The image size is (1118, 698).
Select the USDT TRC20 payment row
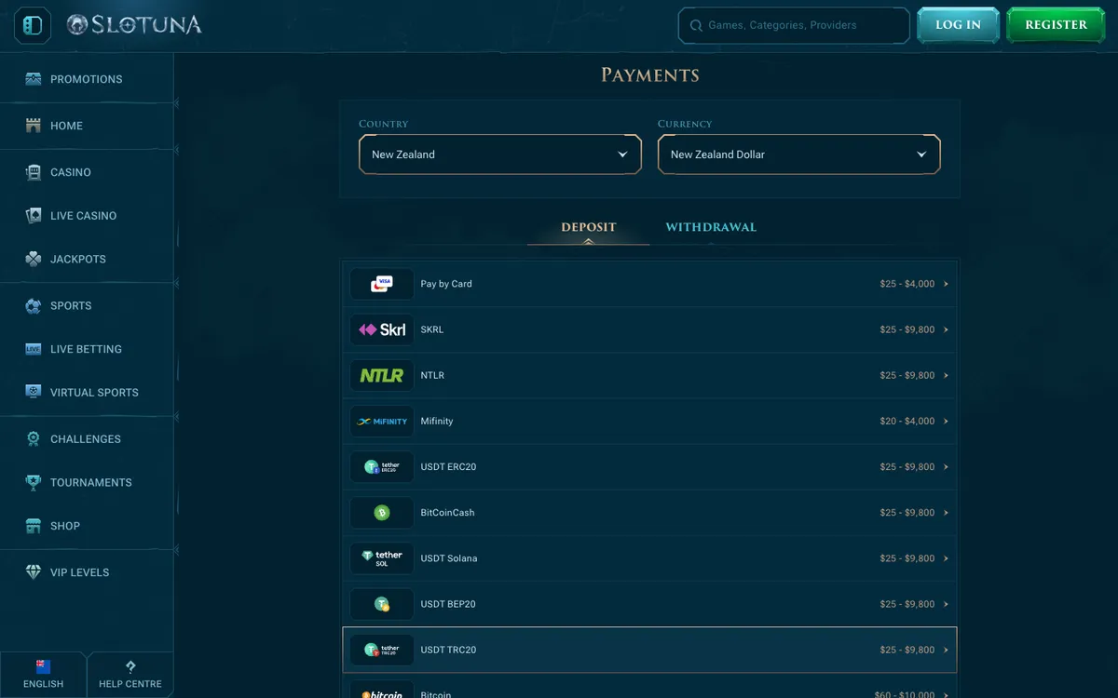point(649,650)
